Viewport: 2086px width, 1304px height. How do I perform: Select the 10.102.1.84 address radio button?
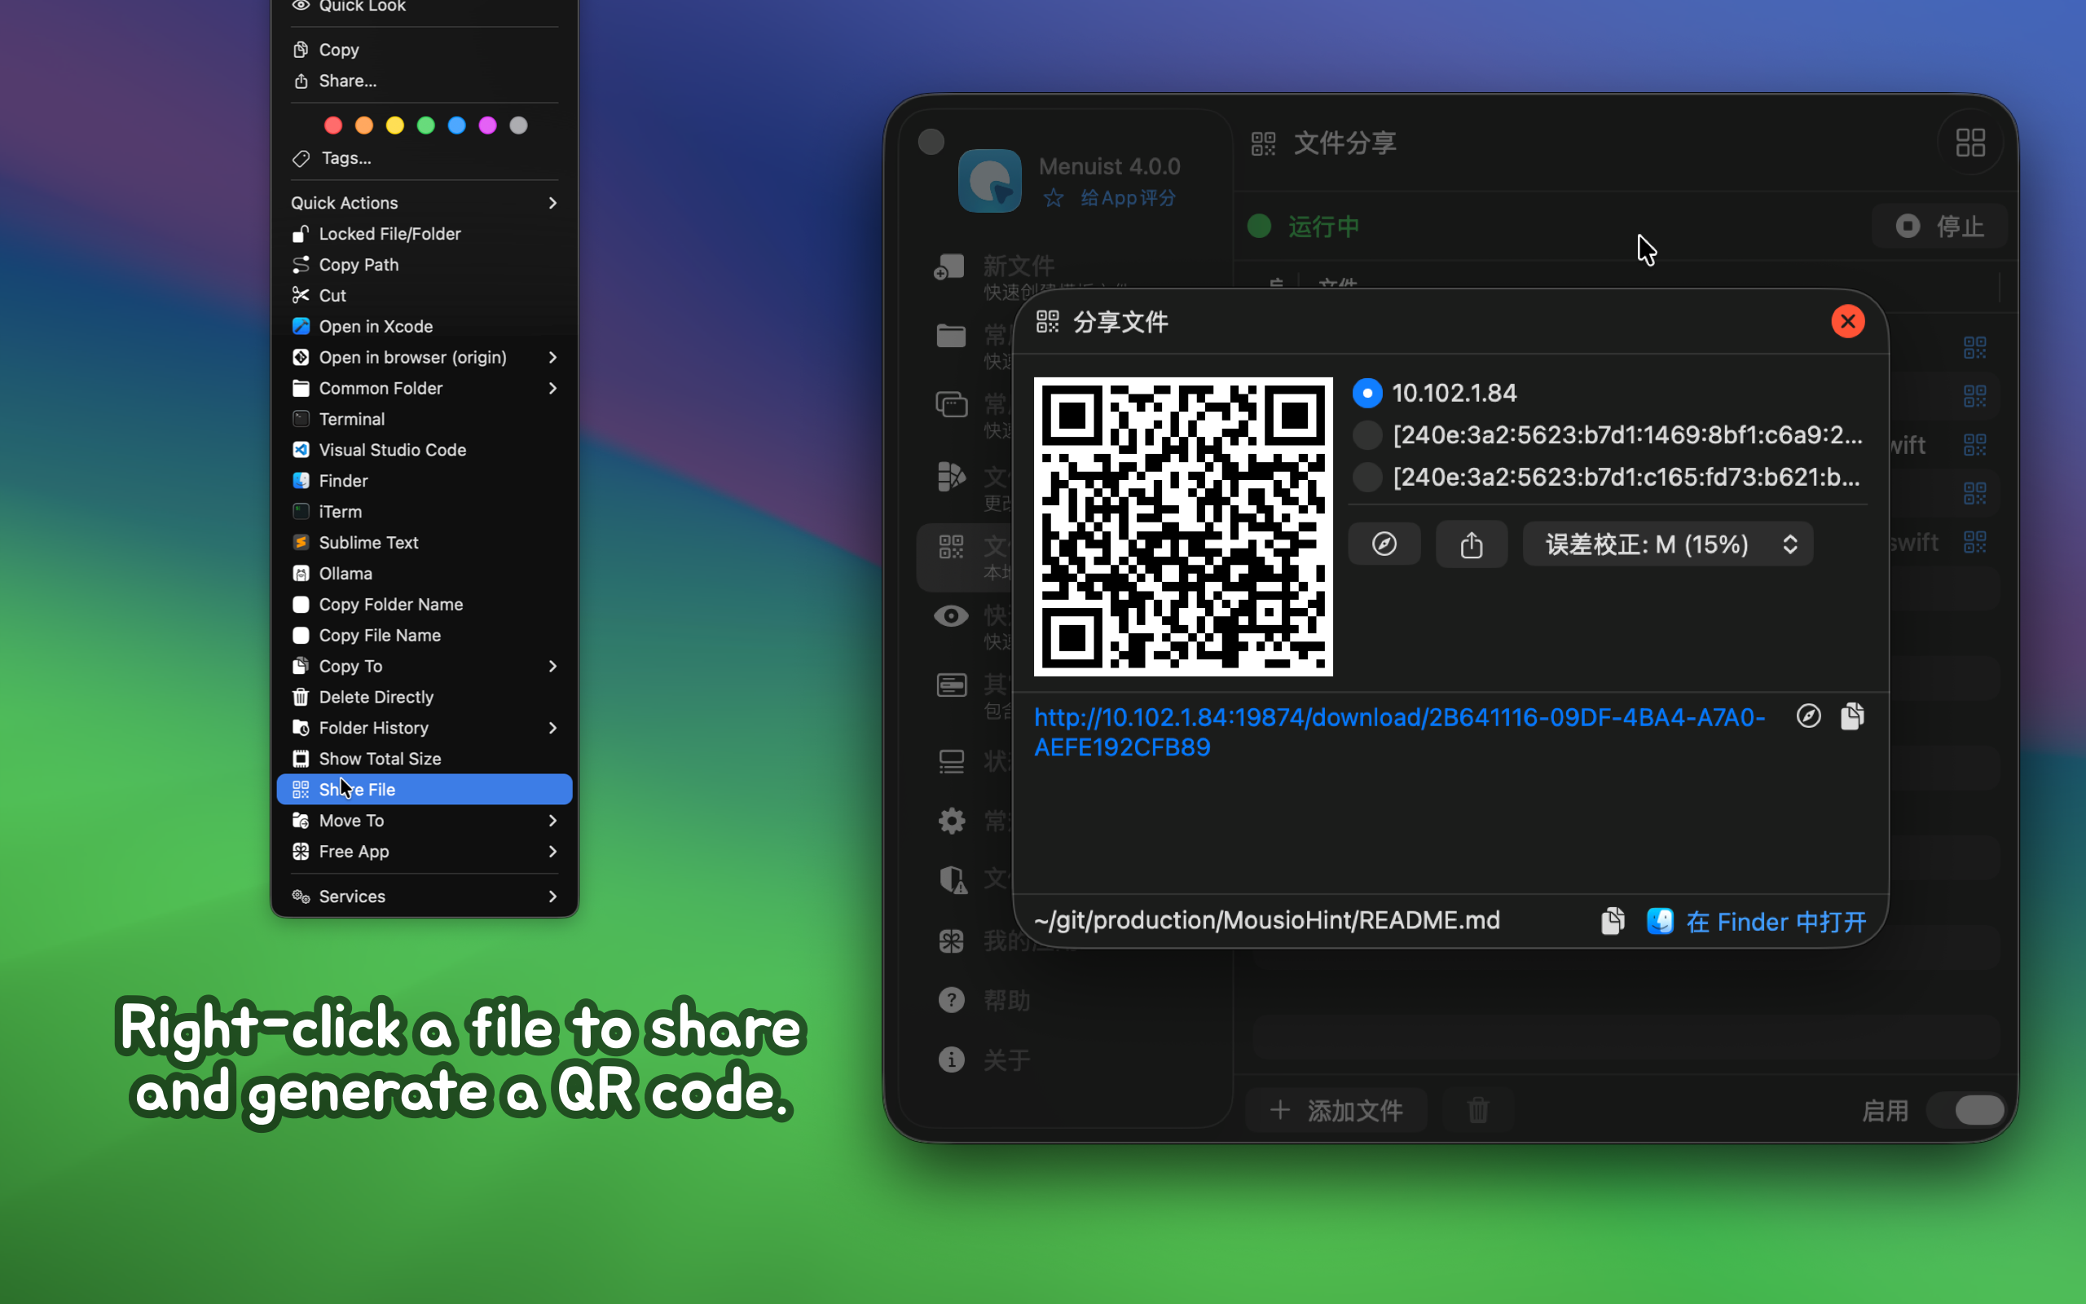point(1367,394)
